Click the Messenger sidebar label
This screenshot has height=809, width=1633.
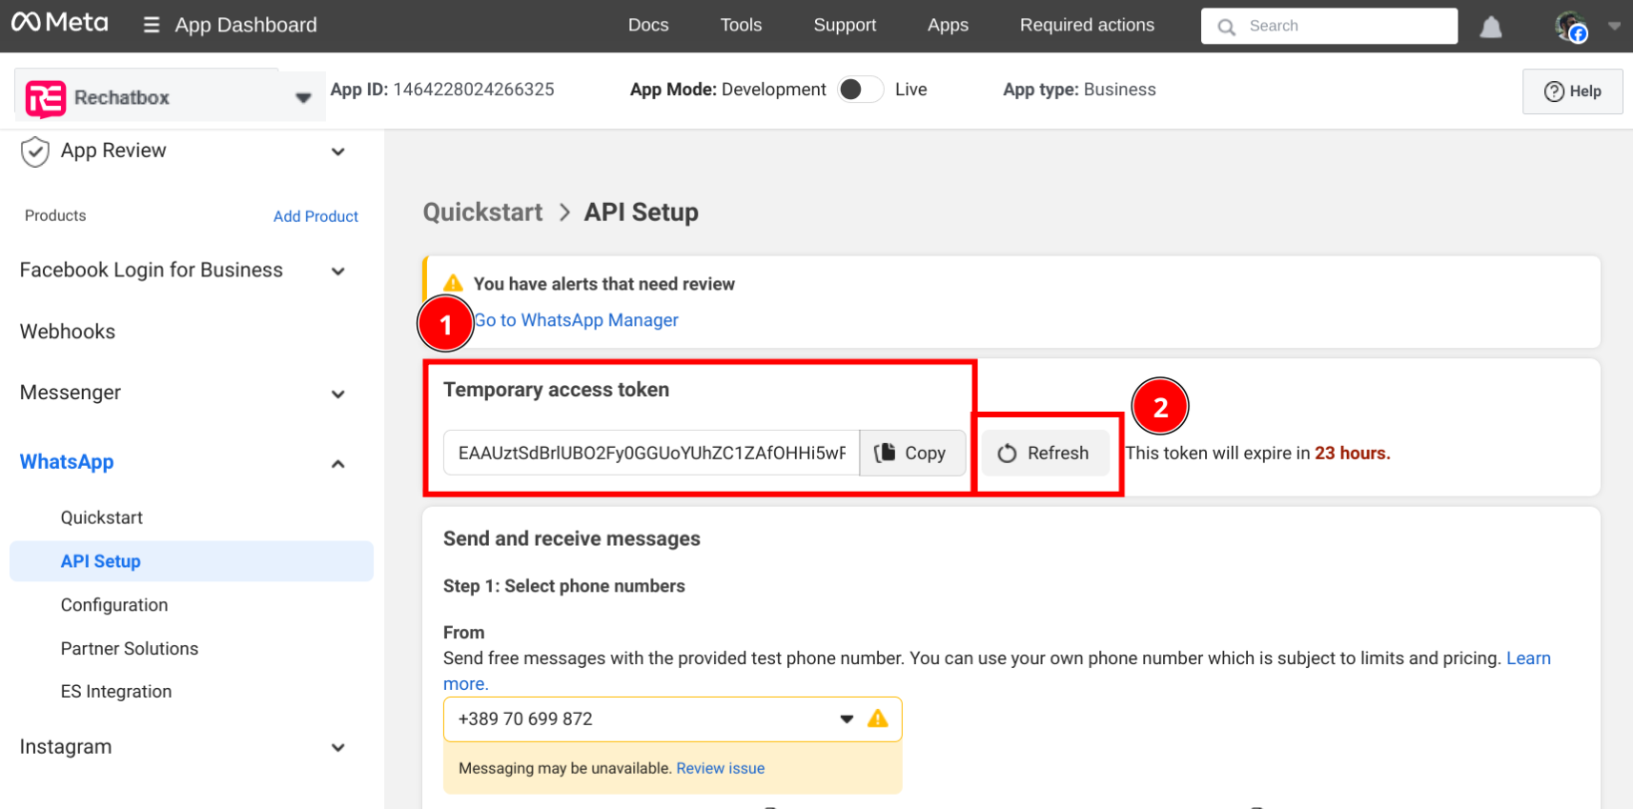(x=71, y=393)
